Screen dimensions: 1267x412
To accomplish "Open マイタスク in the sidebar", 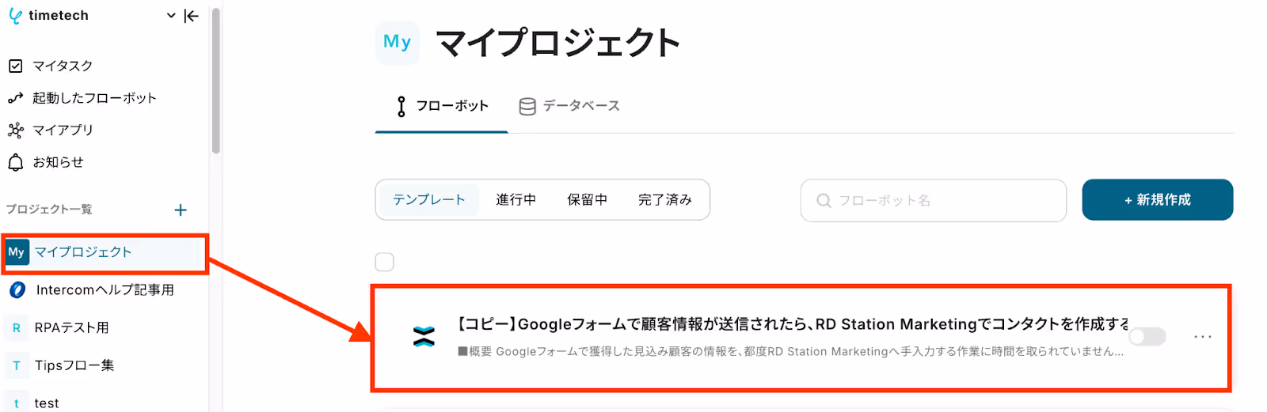I will (63, 66).
